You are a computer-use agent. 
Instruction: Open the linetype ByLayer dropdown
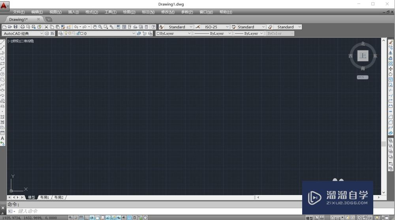[229, 33]
